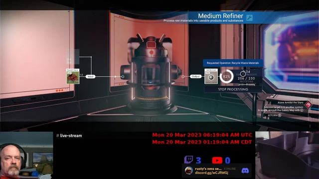Click the #live-stream channel label

69,136
